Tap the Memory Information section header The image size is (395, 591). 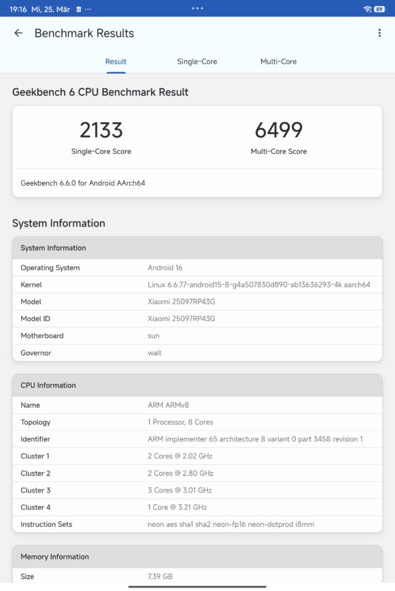[x=197, y=556]
